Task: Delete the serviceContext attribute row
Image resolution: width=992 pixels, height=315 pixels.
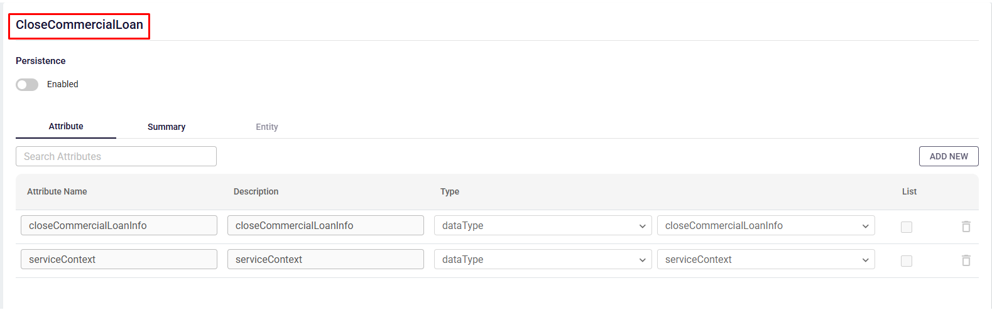Action: (966, 260)
